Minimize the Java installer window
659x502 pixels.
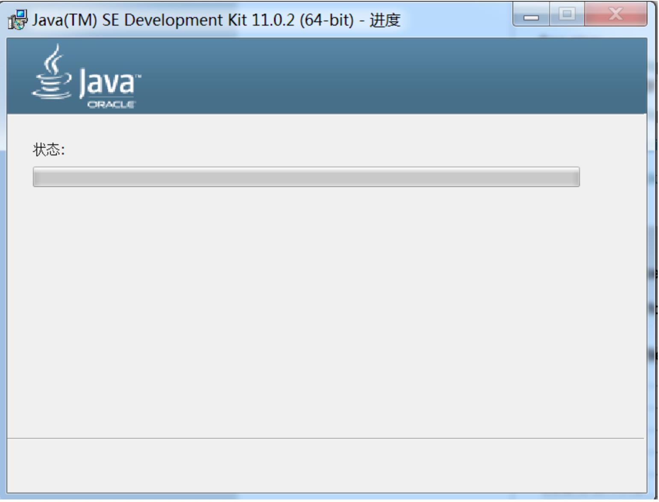point(531,15)
